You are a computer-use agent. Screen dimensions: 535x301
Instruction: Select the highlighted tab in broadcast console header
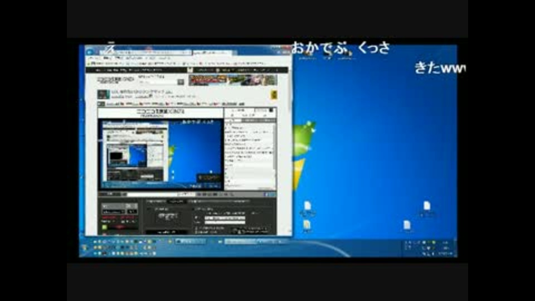pos(176,202)
